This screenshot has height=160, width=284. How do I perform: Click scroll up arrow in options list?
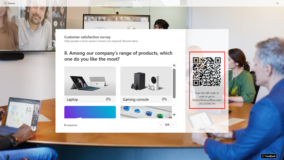tap(174, 65)
